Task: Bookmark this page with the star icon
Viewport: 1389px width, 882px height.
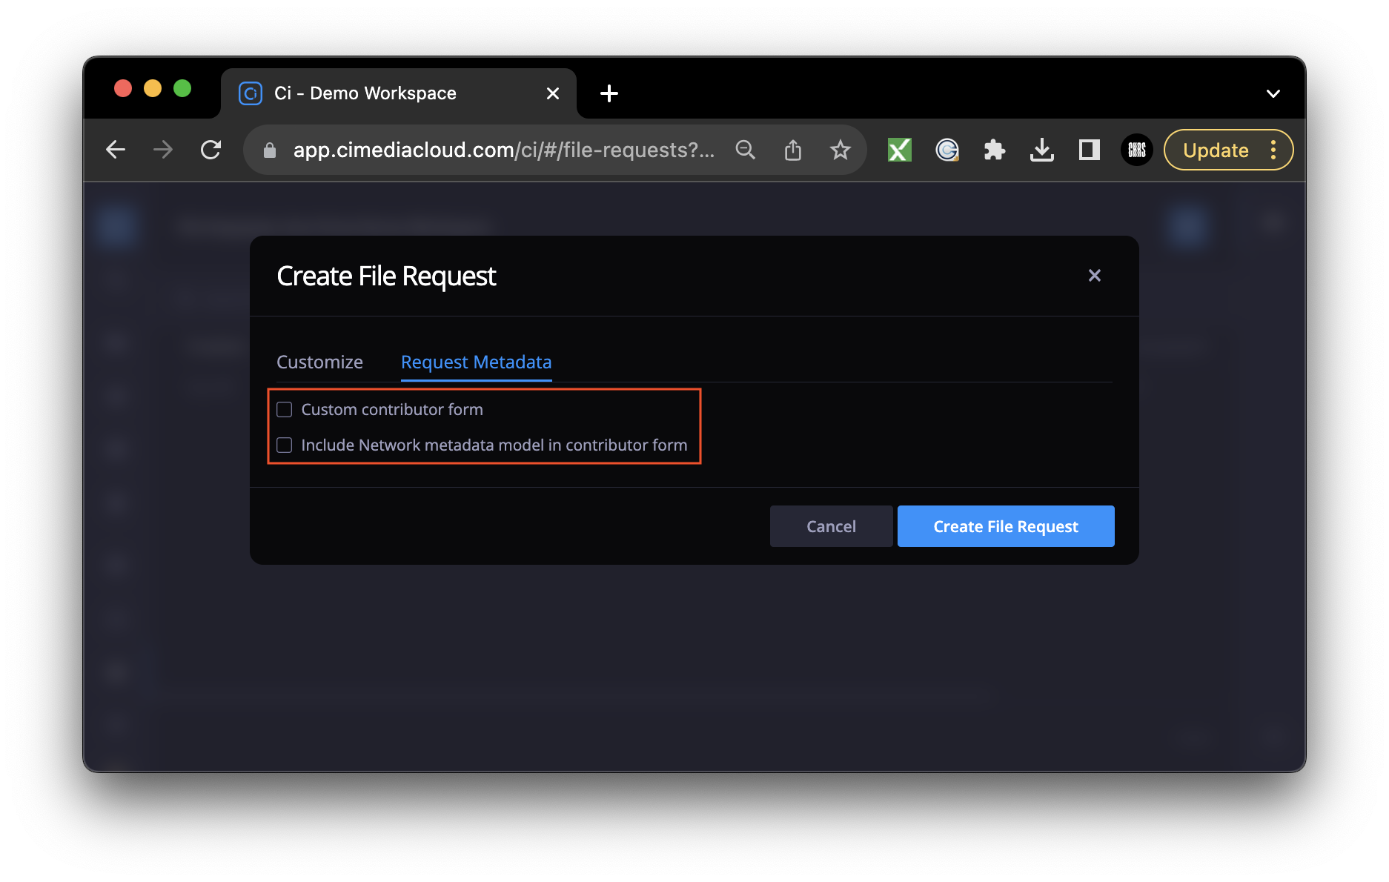Action: click(840, 150)
